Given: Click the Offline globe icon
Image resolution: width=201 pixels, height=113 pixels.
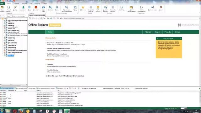Looking at the screenshot, I should 75,7.
